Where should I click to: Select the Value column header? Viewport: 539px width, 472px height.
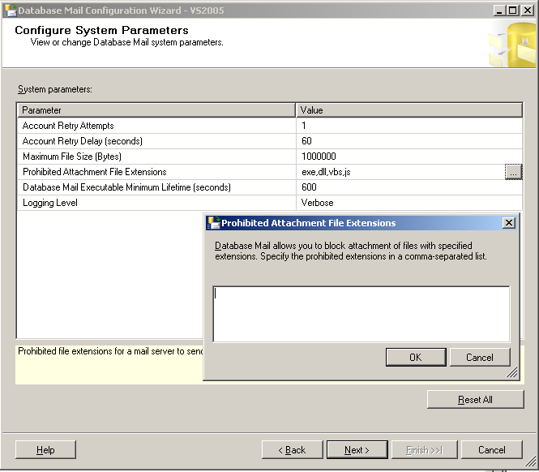pyautogui.click(x=409, y=110)
